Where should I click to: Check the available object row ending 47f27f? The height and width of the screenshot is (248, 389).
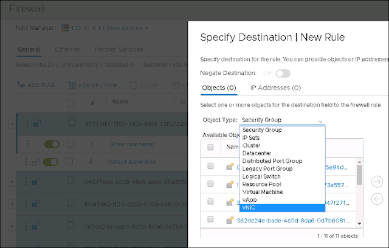(x=210, y=201)
